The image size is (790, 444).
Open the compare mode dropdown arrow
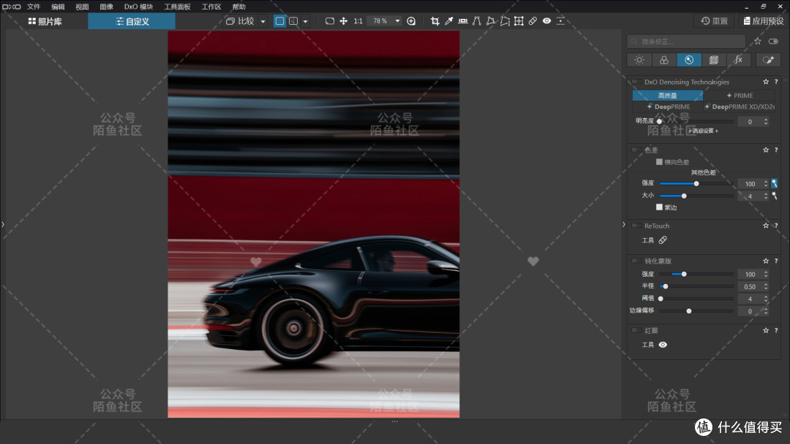point(263,21)
